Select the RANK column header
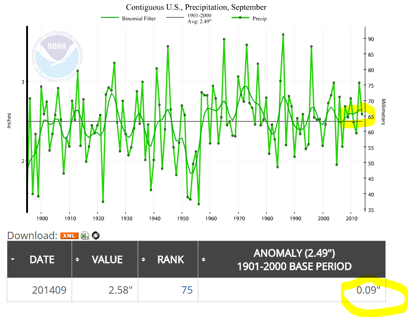The image size is (408, 317). click(x=170, y=260)
